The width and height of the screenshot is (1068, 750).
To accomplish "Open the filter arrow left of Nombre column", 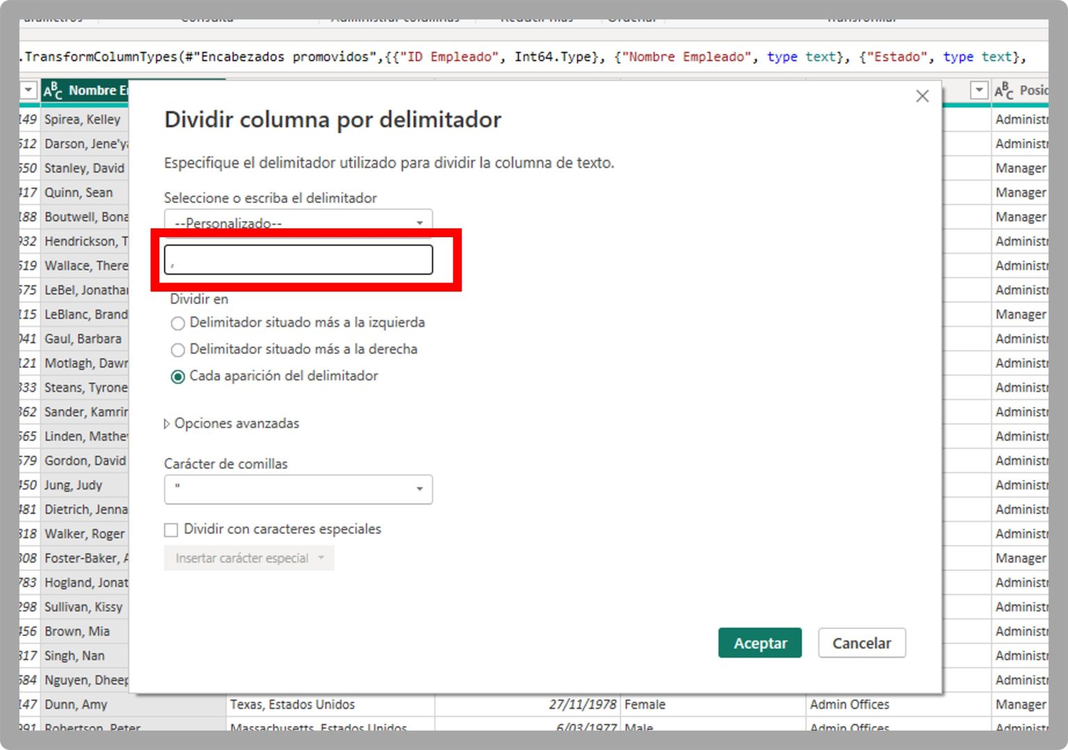I will [29, 90].
